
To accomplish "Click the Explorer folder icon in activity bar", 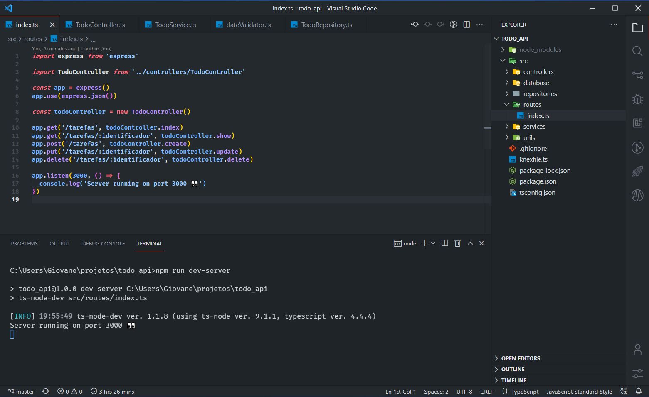I will tap(637, 27).
